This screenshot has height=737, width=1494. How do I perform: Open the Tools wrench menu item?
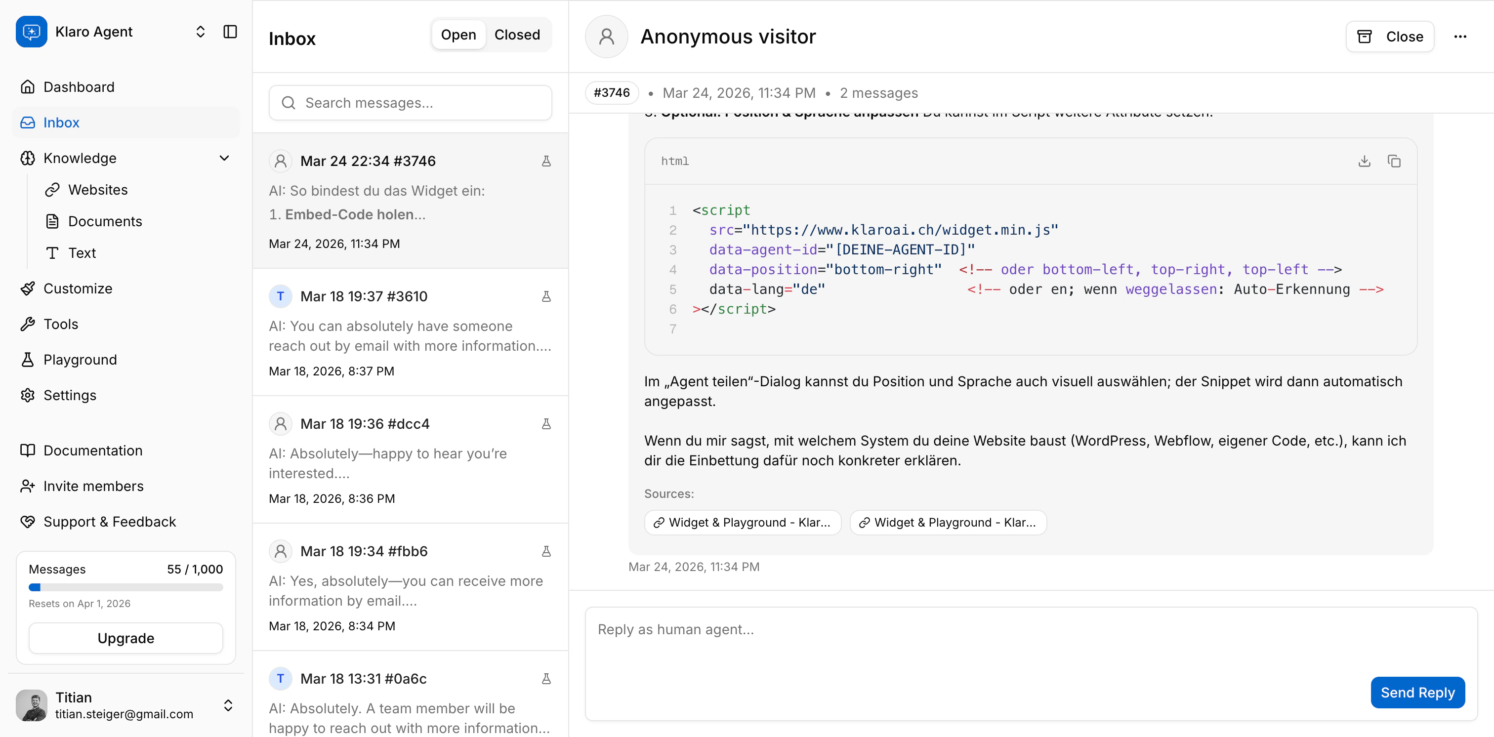tap(60, 324)
